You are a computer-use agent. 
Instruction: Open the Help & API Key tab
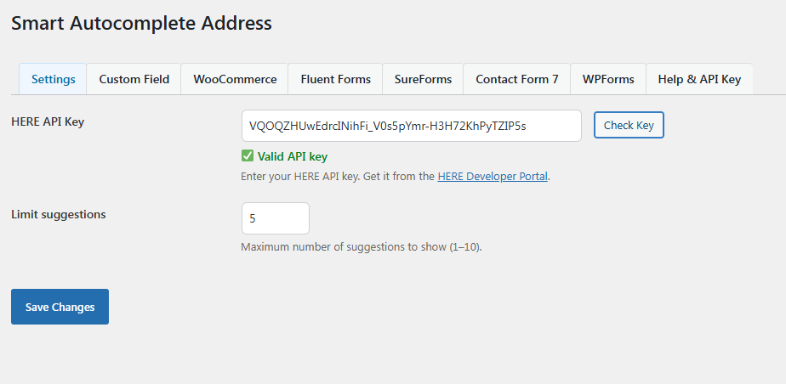point(699,79)
